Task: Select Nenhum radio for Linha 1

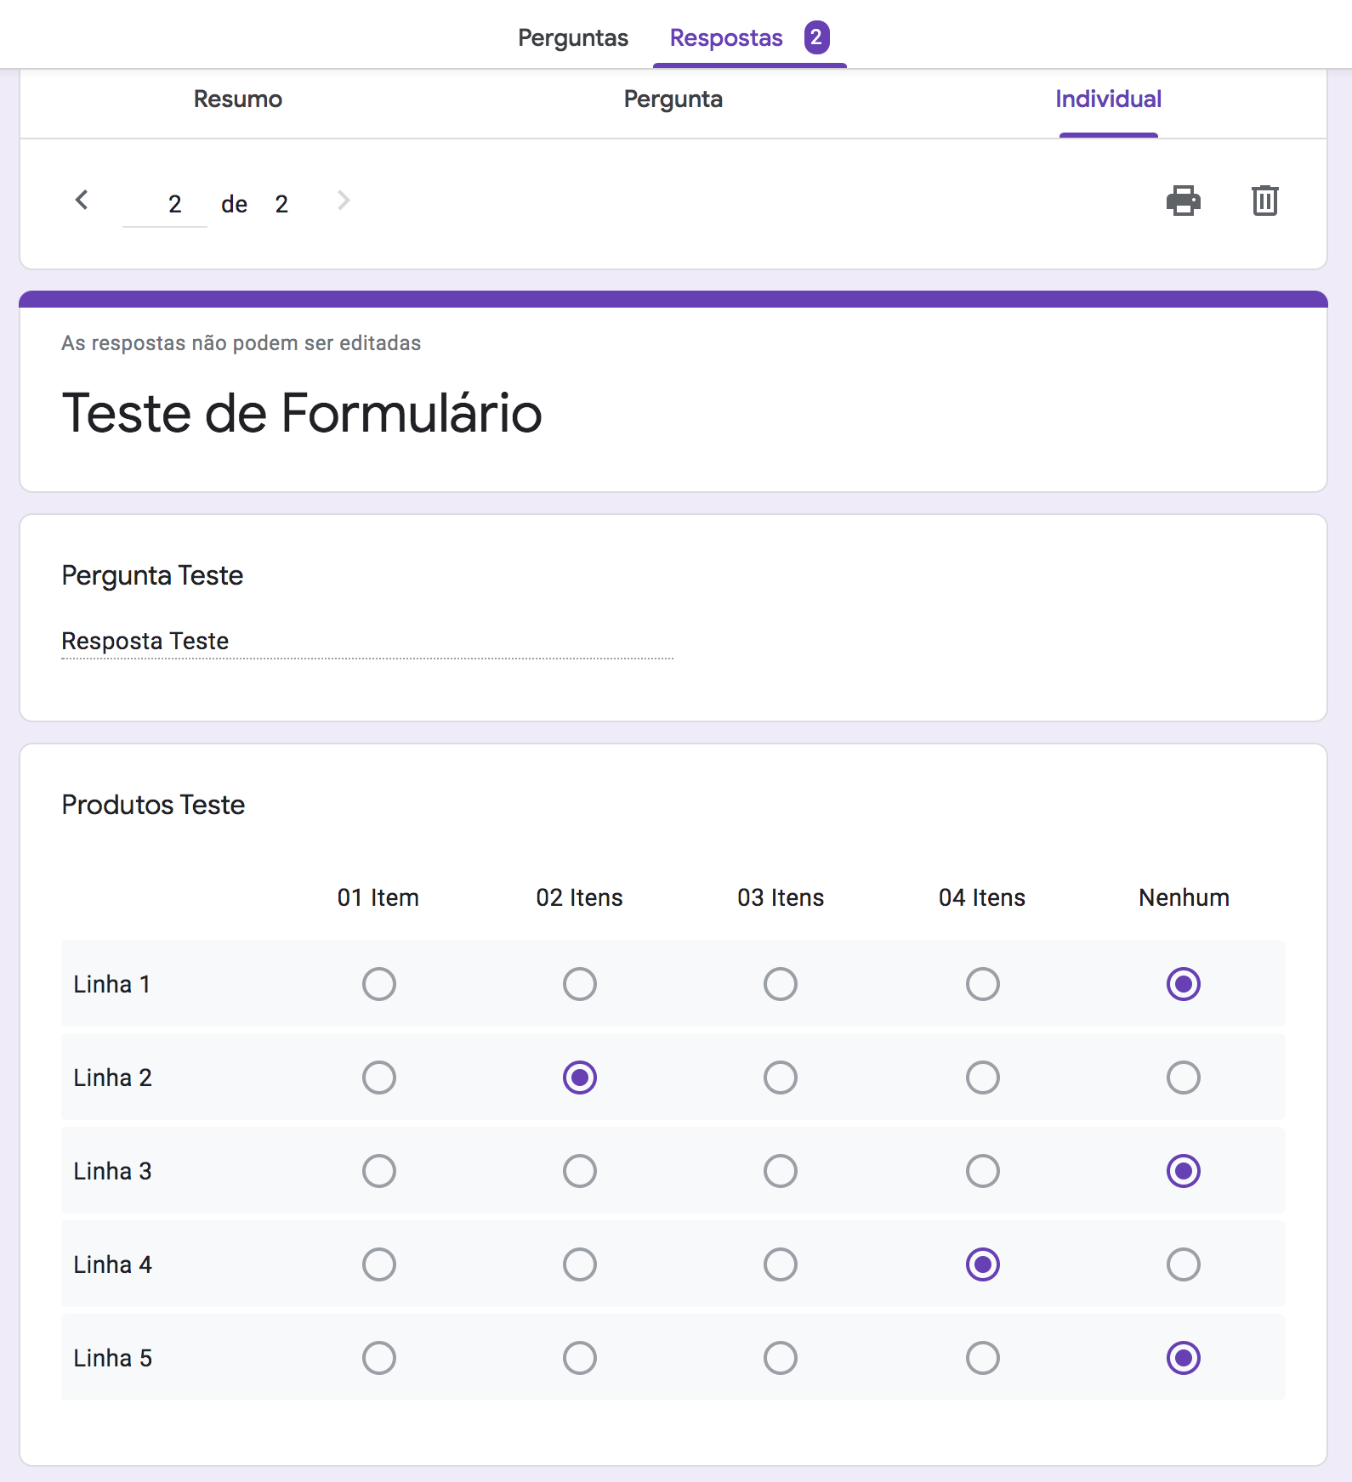Action: [x=1183, y=984]
